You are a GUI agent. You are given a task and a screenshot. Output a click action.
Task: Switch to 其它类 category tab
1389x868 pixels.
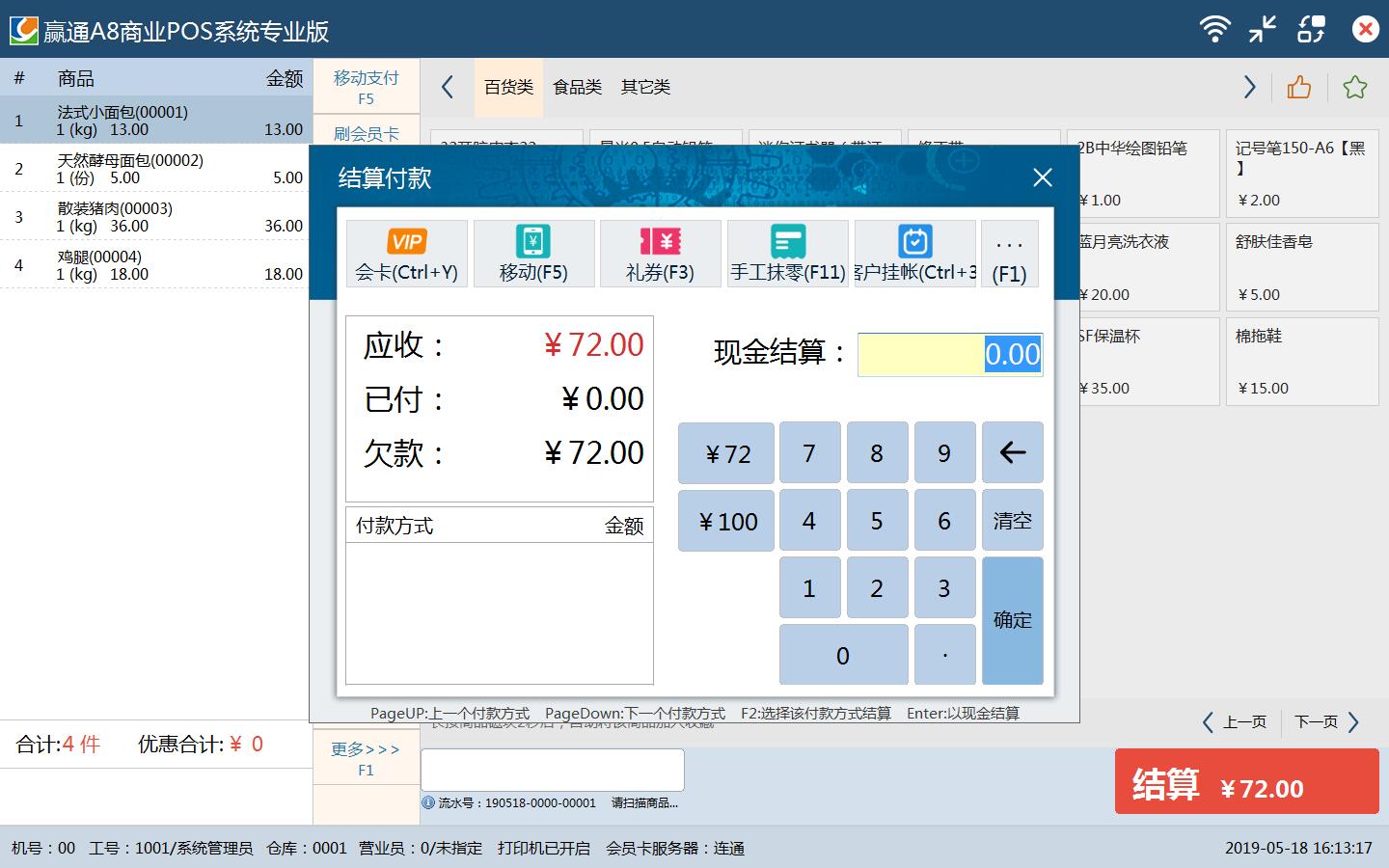(x=645, y=88)
